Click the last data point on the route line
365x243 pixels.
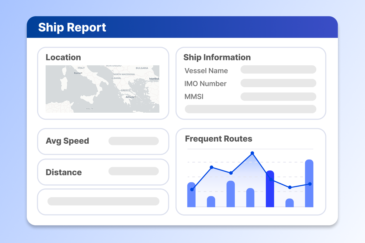[310, 184]
